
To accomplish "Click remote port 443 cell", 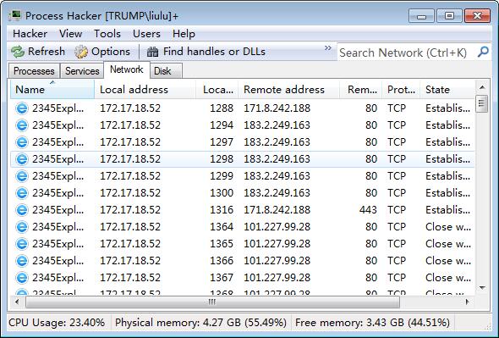I will pyautogui.click(x=368, y=210).
